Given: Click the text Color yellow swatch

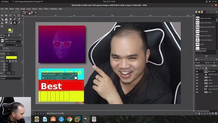Looking at the screenshot, I should click(11, 57).
